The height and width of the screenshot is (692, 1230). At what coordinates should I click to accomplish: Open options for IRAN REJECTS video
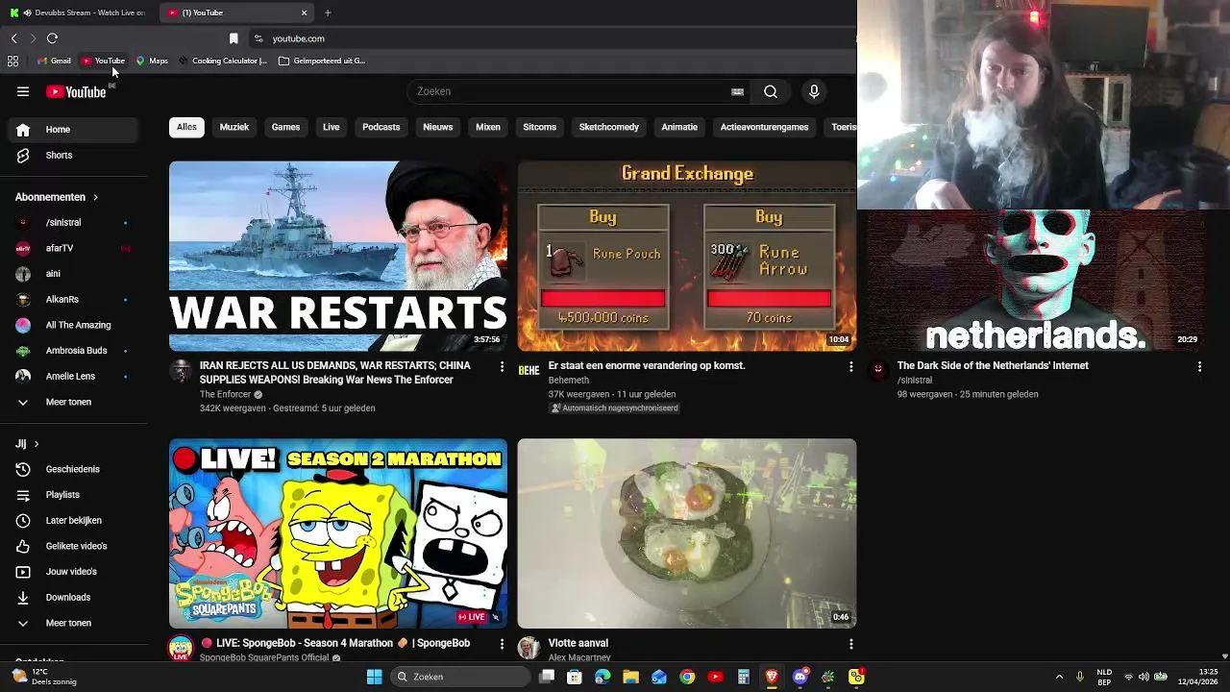[502, 366]
